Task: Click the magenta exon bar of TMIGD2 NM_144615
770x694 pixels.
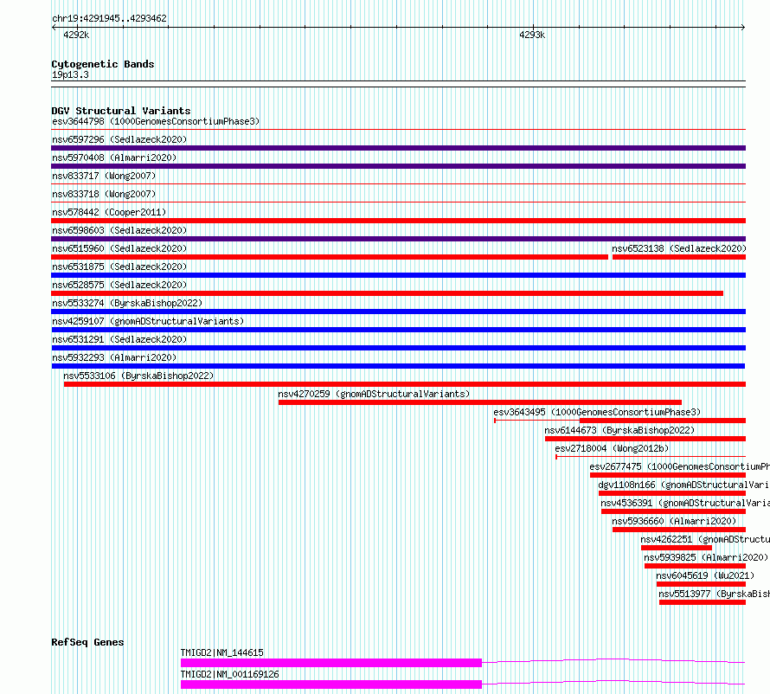Action: tap(331, 663)
